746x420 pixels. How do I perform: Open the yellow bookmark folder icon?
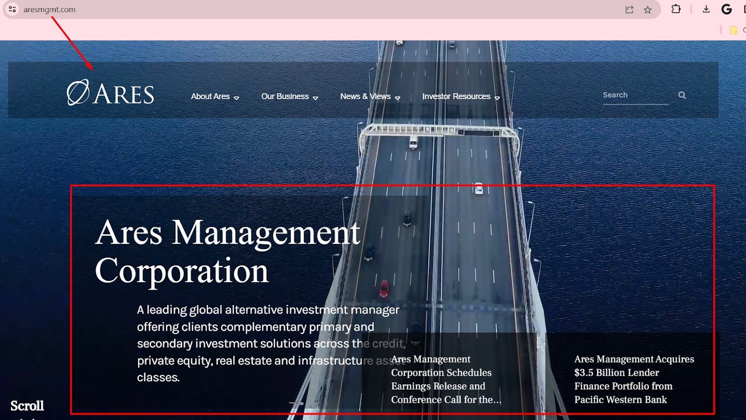click(733, 30)
